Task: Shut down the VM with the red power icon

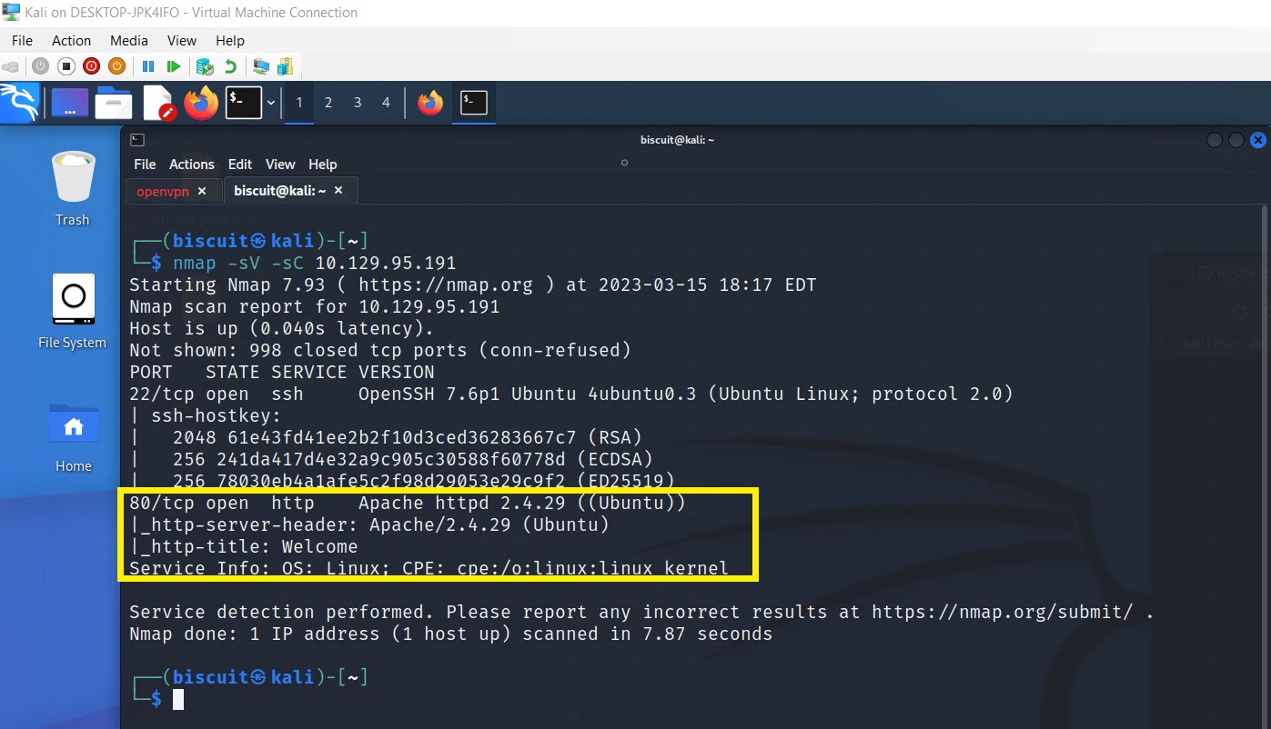Action: pyautogui.click(x=91, y=66)
